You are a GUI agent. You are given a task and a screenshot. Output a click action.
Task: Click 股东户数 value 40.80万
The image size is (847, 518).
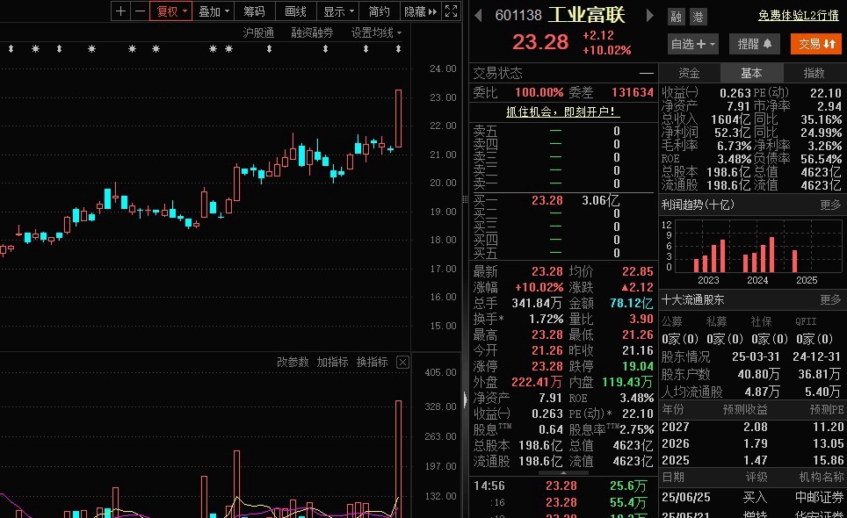758,375
